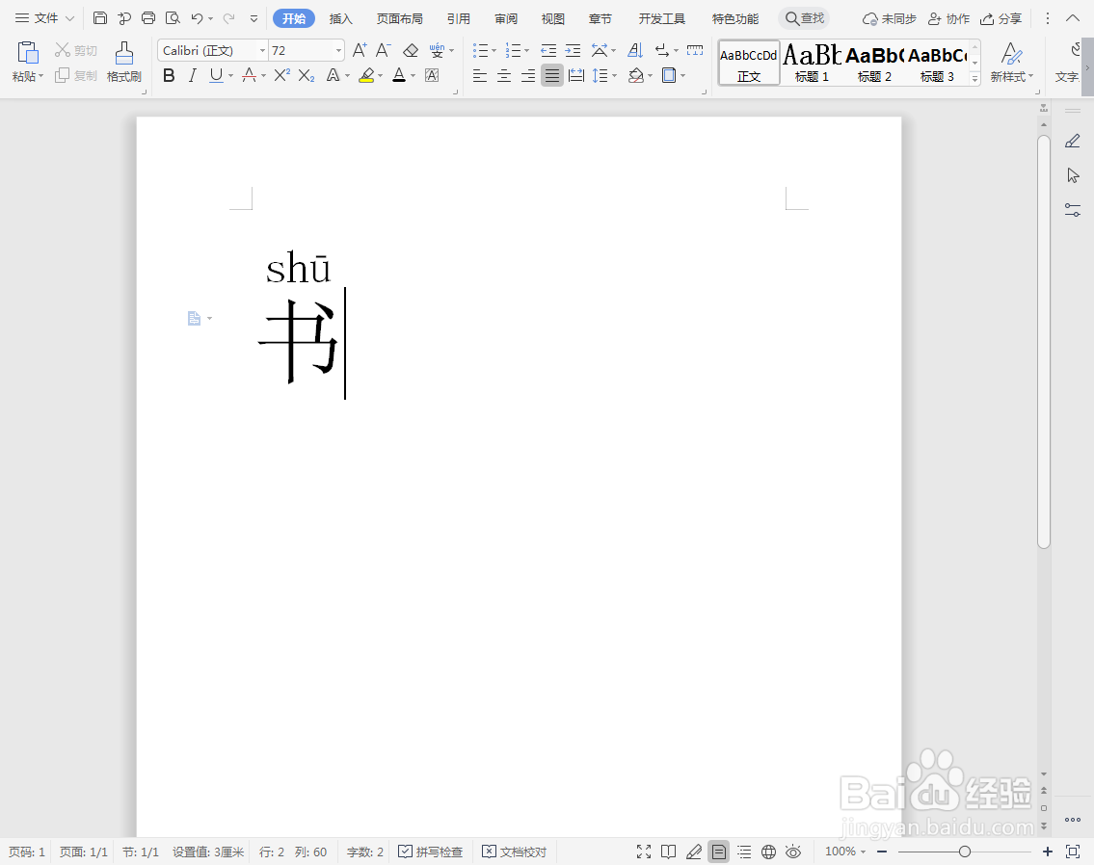Select the 标题 1 style

[x=812, y=63]
